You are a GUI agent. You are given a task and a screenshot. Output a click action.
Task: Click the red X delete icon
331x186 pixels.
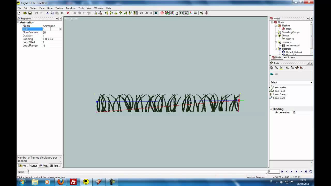(x=68, y=13)
